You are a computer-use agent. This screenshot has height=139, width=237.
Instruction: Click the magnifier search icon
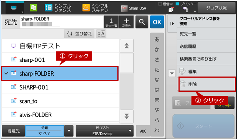(x=142, y=22)
